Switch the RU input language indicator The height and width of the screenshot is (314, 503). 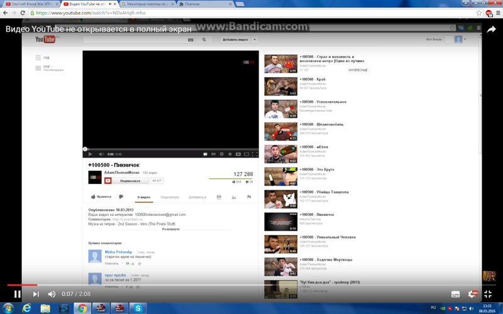coord(433,308)
